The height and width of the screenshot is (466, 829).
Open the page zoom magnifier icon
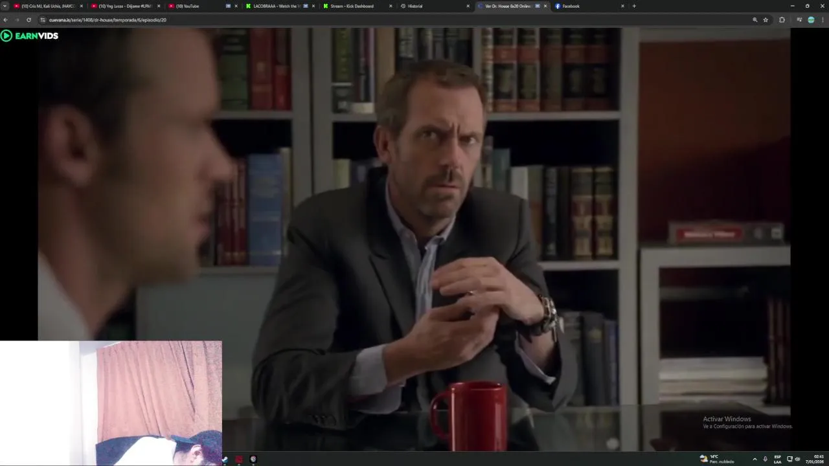tap(755, 20)
